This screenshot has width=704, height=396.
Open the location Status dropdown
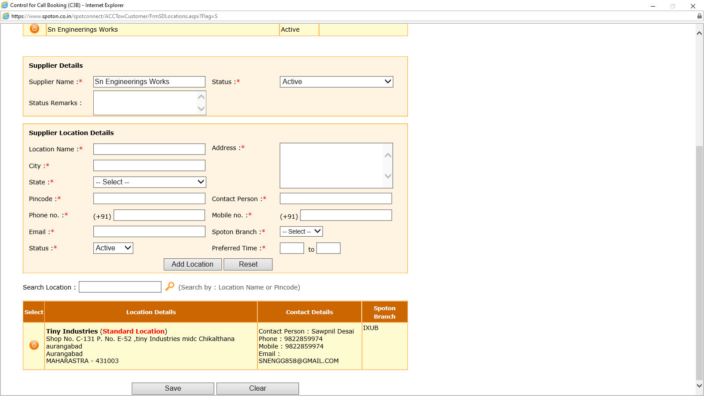pos(113,248)
